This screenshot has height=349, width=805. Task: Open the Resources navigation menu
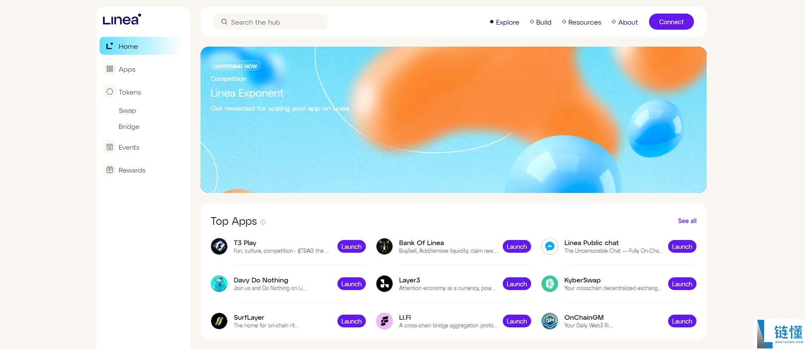[x=582, y=22]
